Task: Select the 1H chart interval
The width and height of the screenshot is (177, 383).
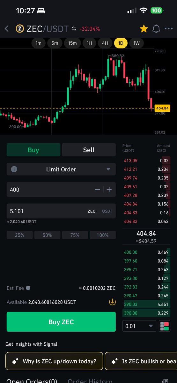Action: tap(89, 43)
